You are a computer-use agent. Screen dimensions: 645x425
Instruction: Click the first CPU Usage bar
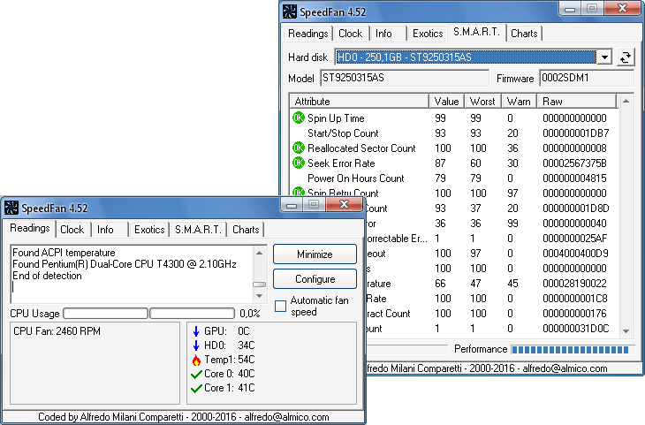(x=105, y=314)
